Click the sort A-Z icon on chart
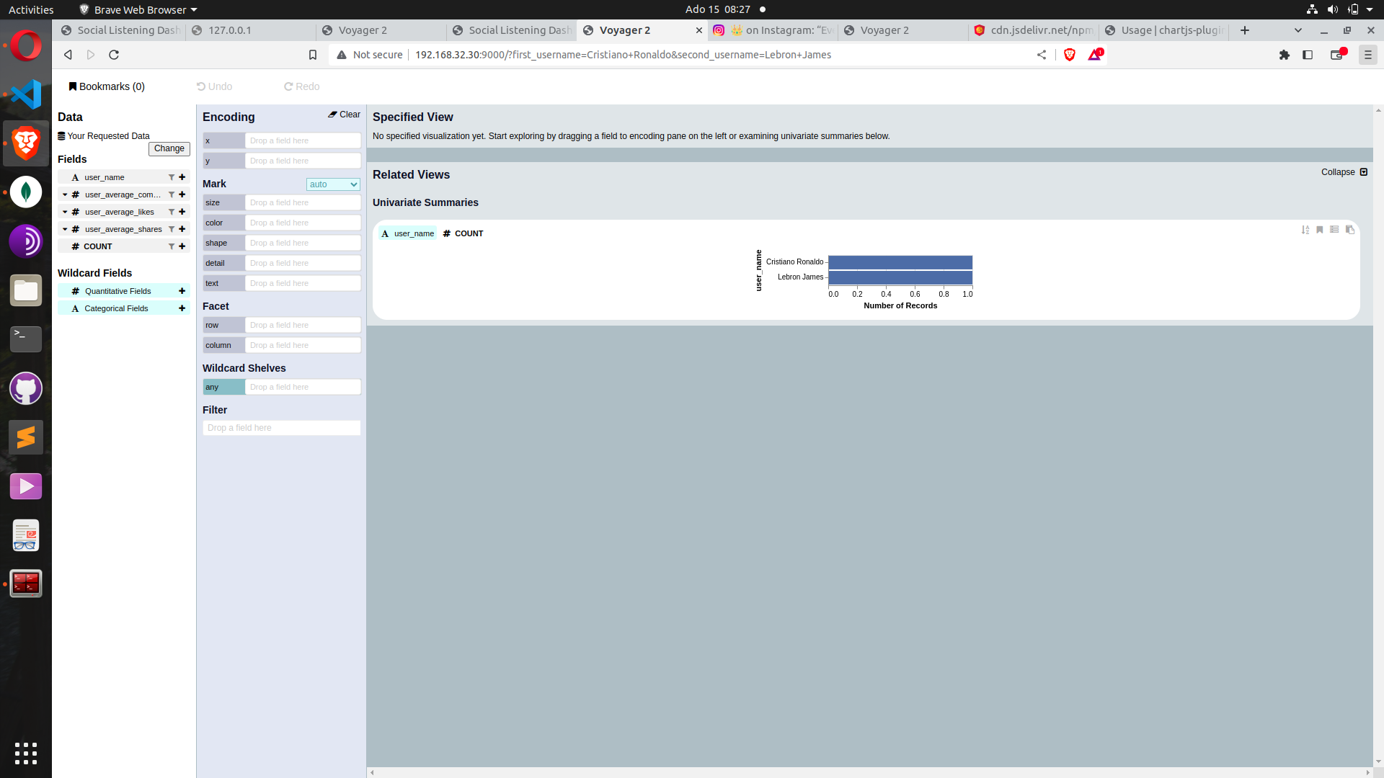Screen dimensions: 1384x778 [x=1305, y=230]
